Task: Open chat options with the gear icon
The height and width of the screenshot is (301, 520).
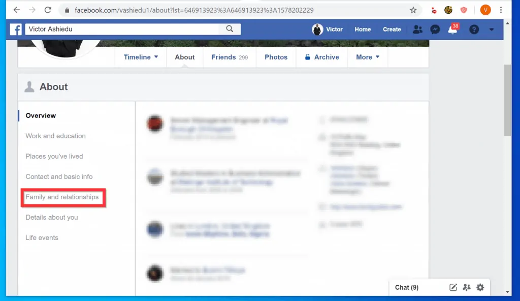Action: (x=480, y=287)
